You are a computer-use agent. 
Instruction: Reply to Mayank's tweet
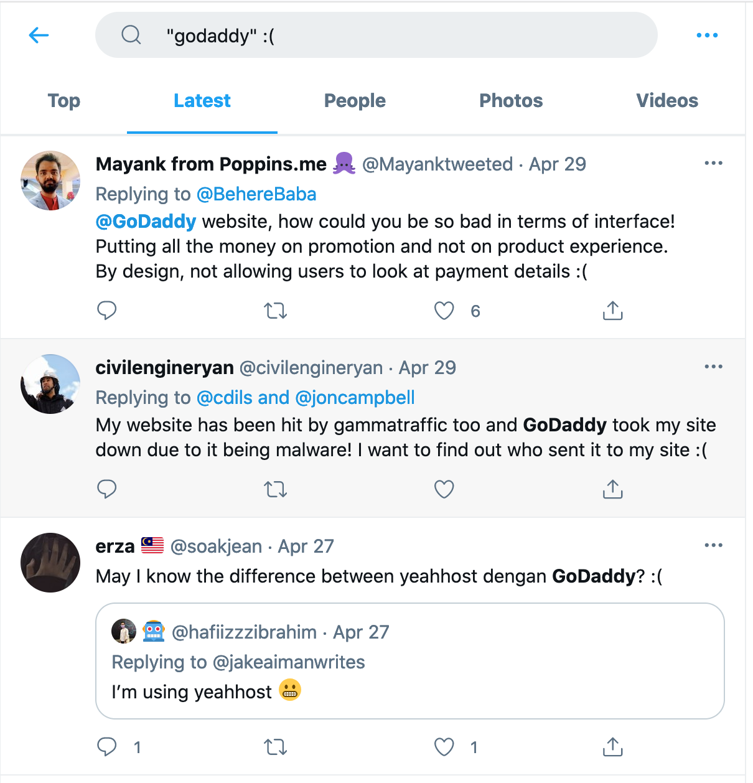click(107, 310)
